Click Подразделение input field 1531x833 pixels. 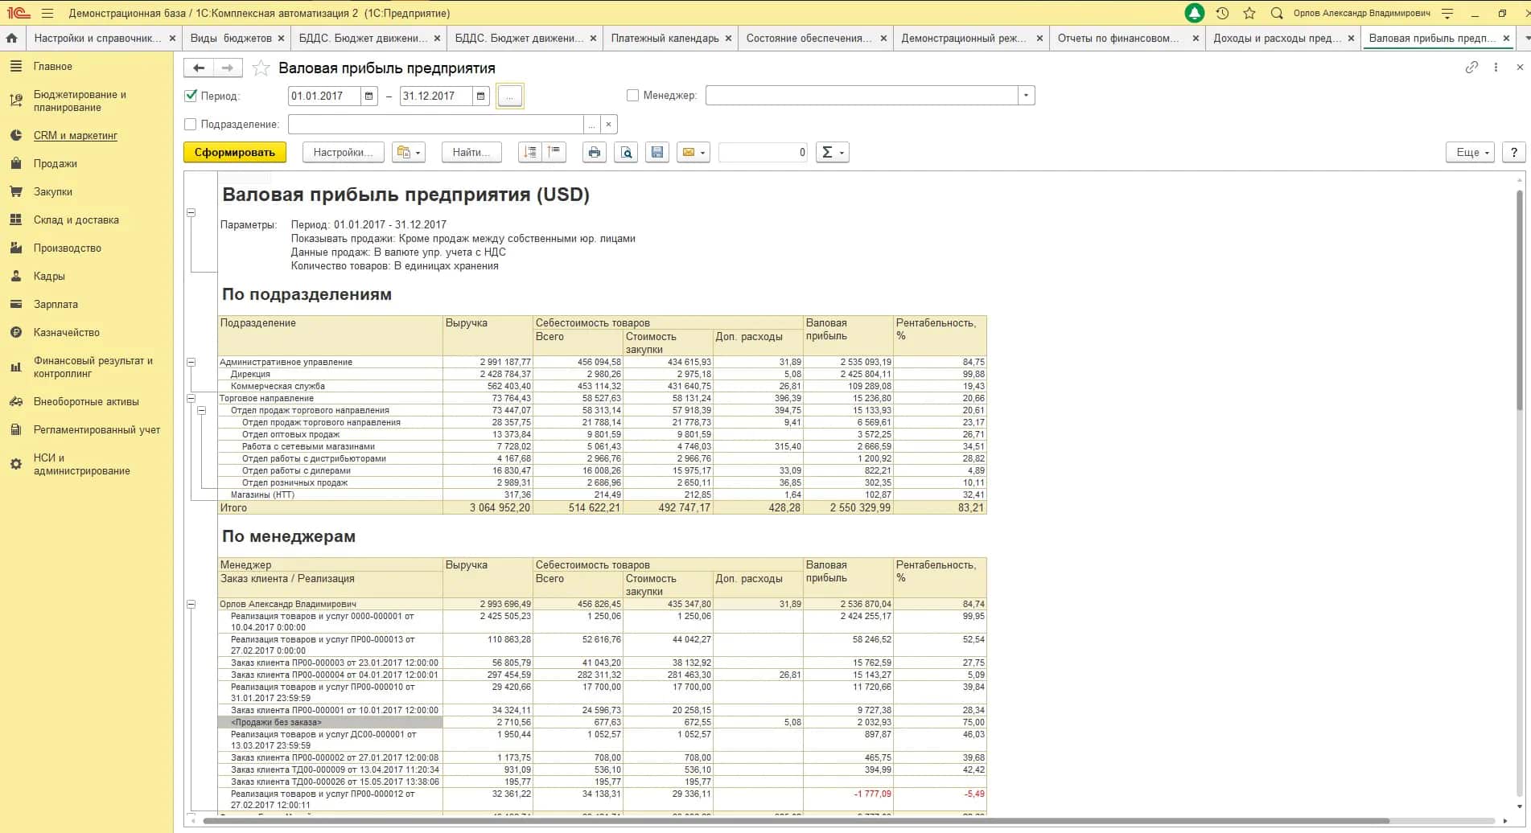435,125
